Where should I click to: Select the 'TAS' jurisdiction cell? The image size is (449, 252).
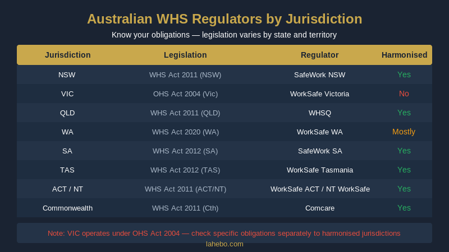coord(67,170)
